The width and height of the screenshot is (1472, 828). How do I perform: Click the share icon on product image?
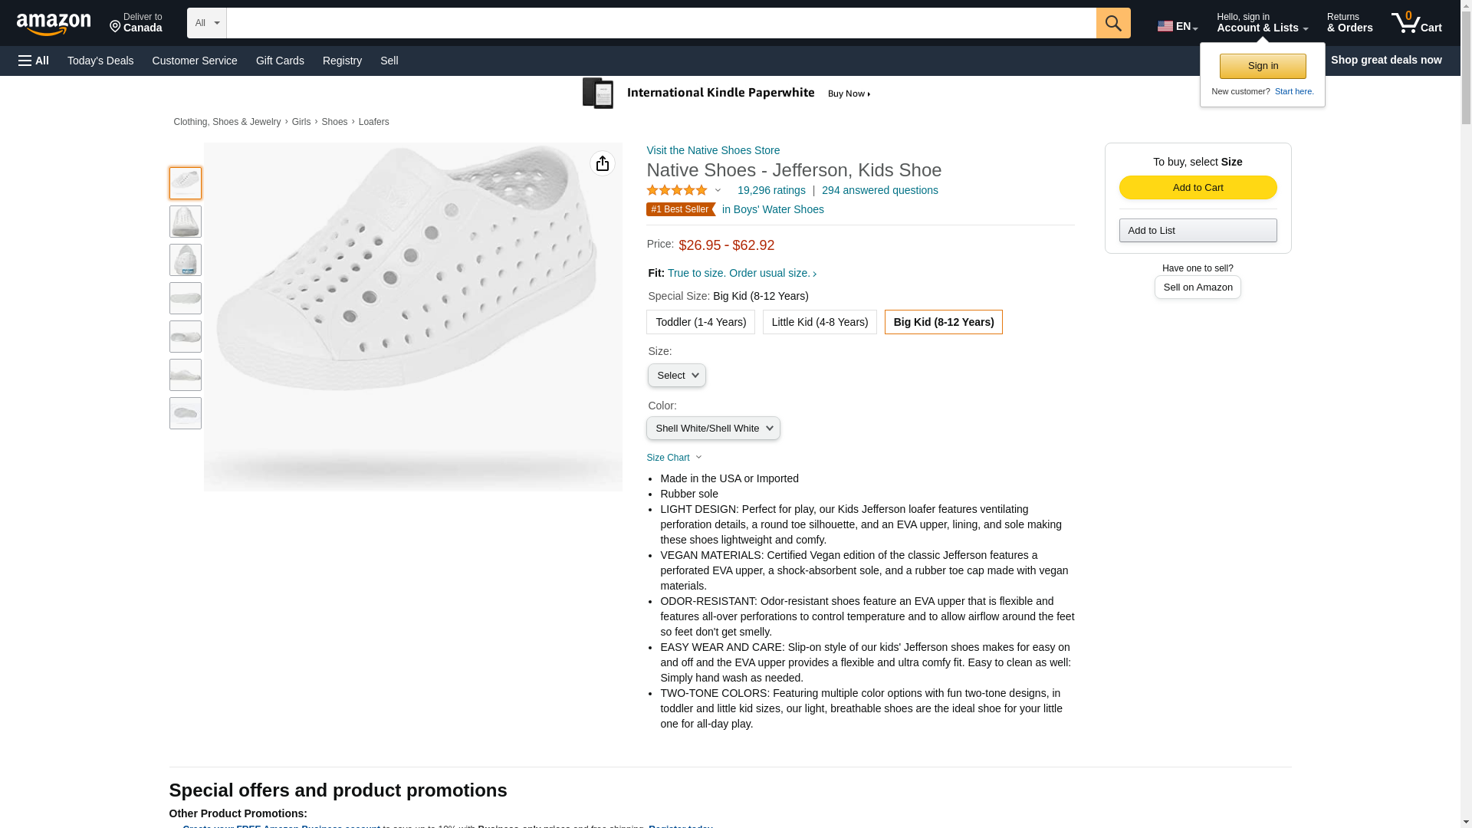coord(603,163)
